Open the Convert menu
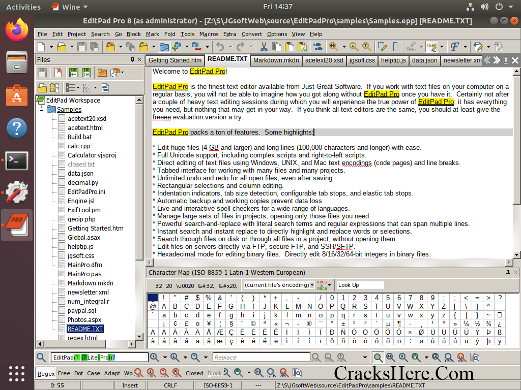This screenshot has width=521, height=390. coord(251,34)
